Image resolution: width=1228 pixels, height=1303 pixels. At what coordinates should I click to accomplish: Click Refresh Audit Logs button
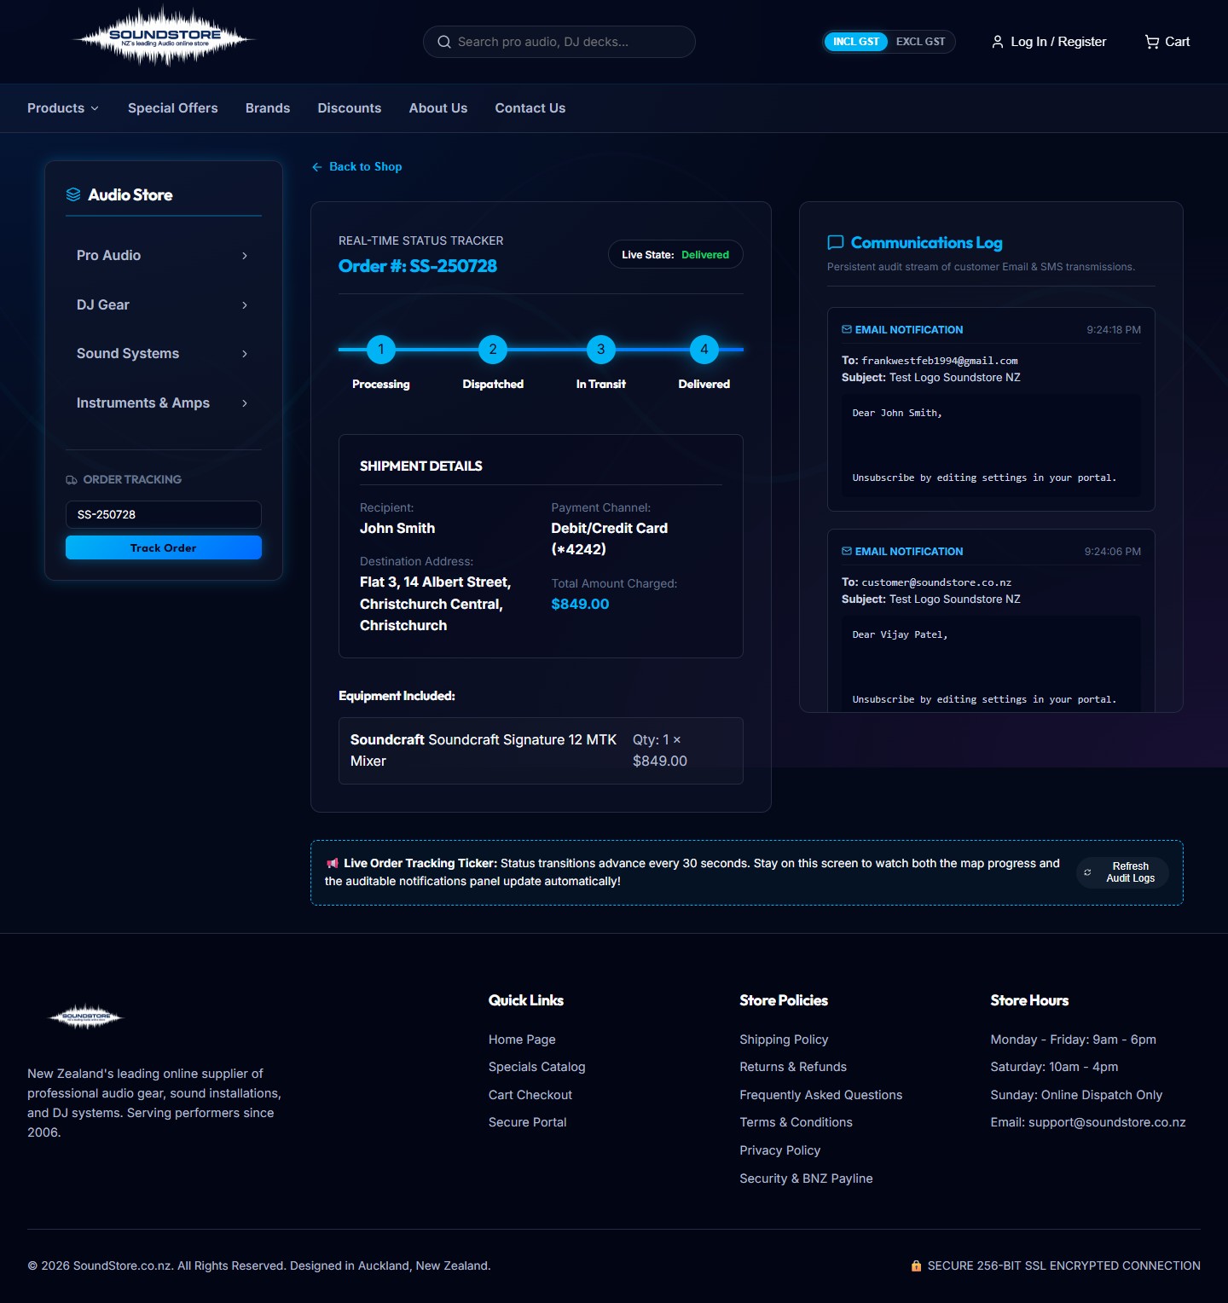1122,872
